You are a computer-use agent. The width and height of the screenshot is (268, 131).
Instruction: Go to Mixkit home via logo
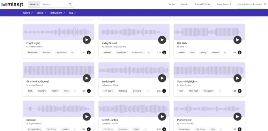click(x=12, y=5)
